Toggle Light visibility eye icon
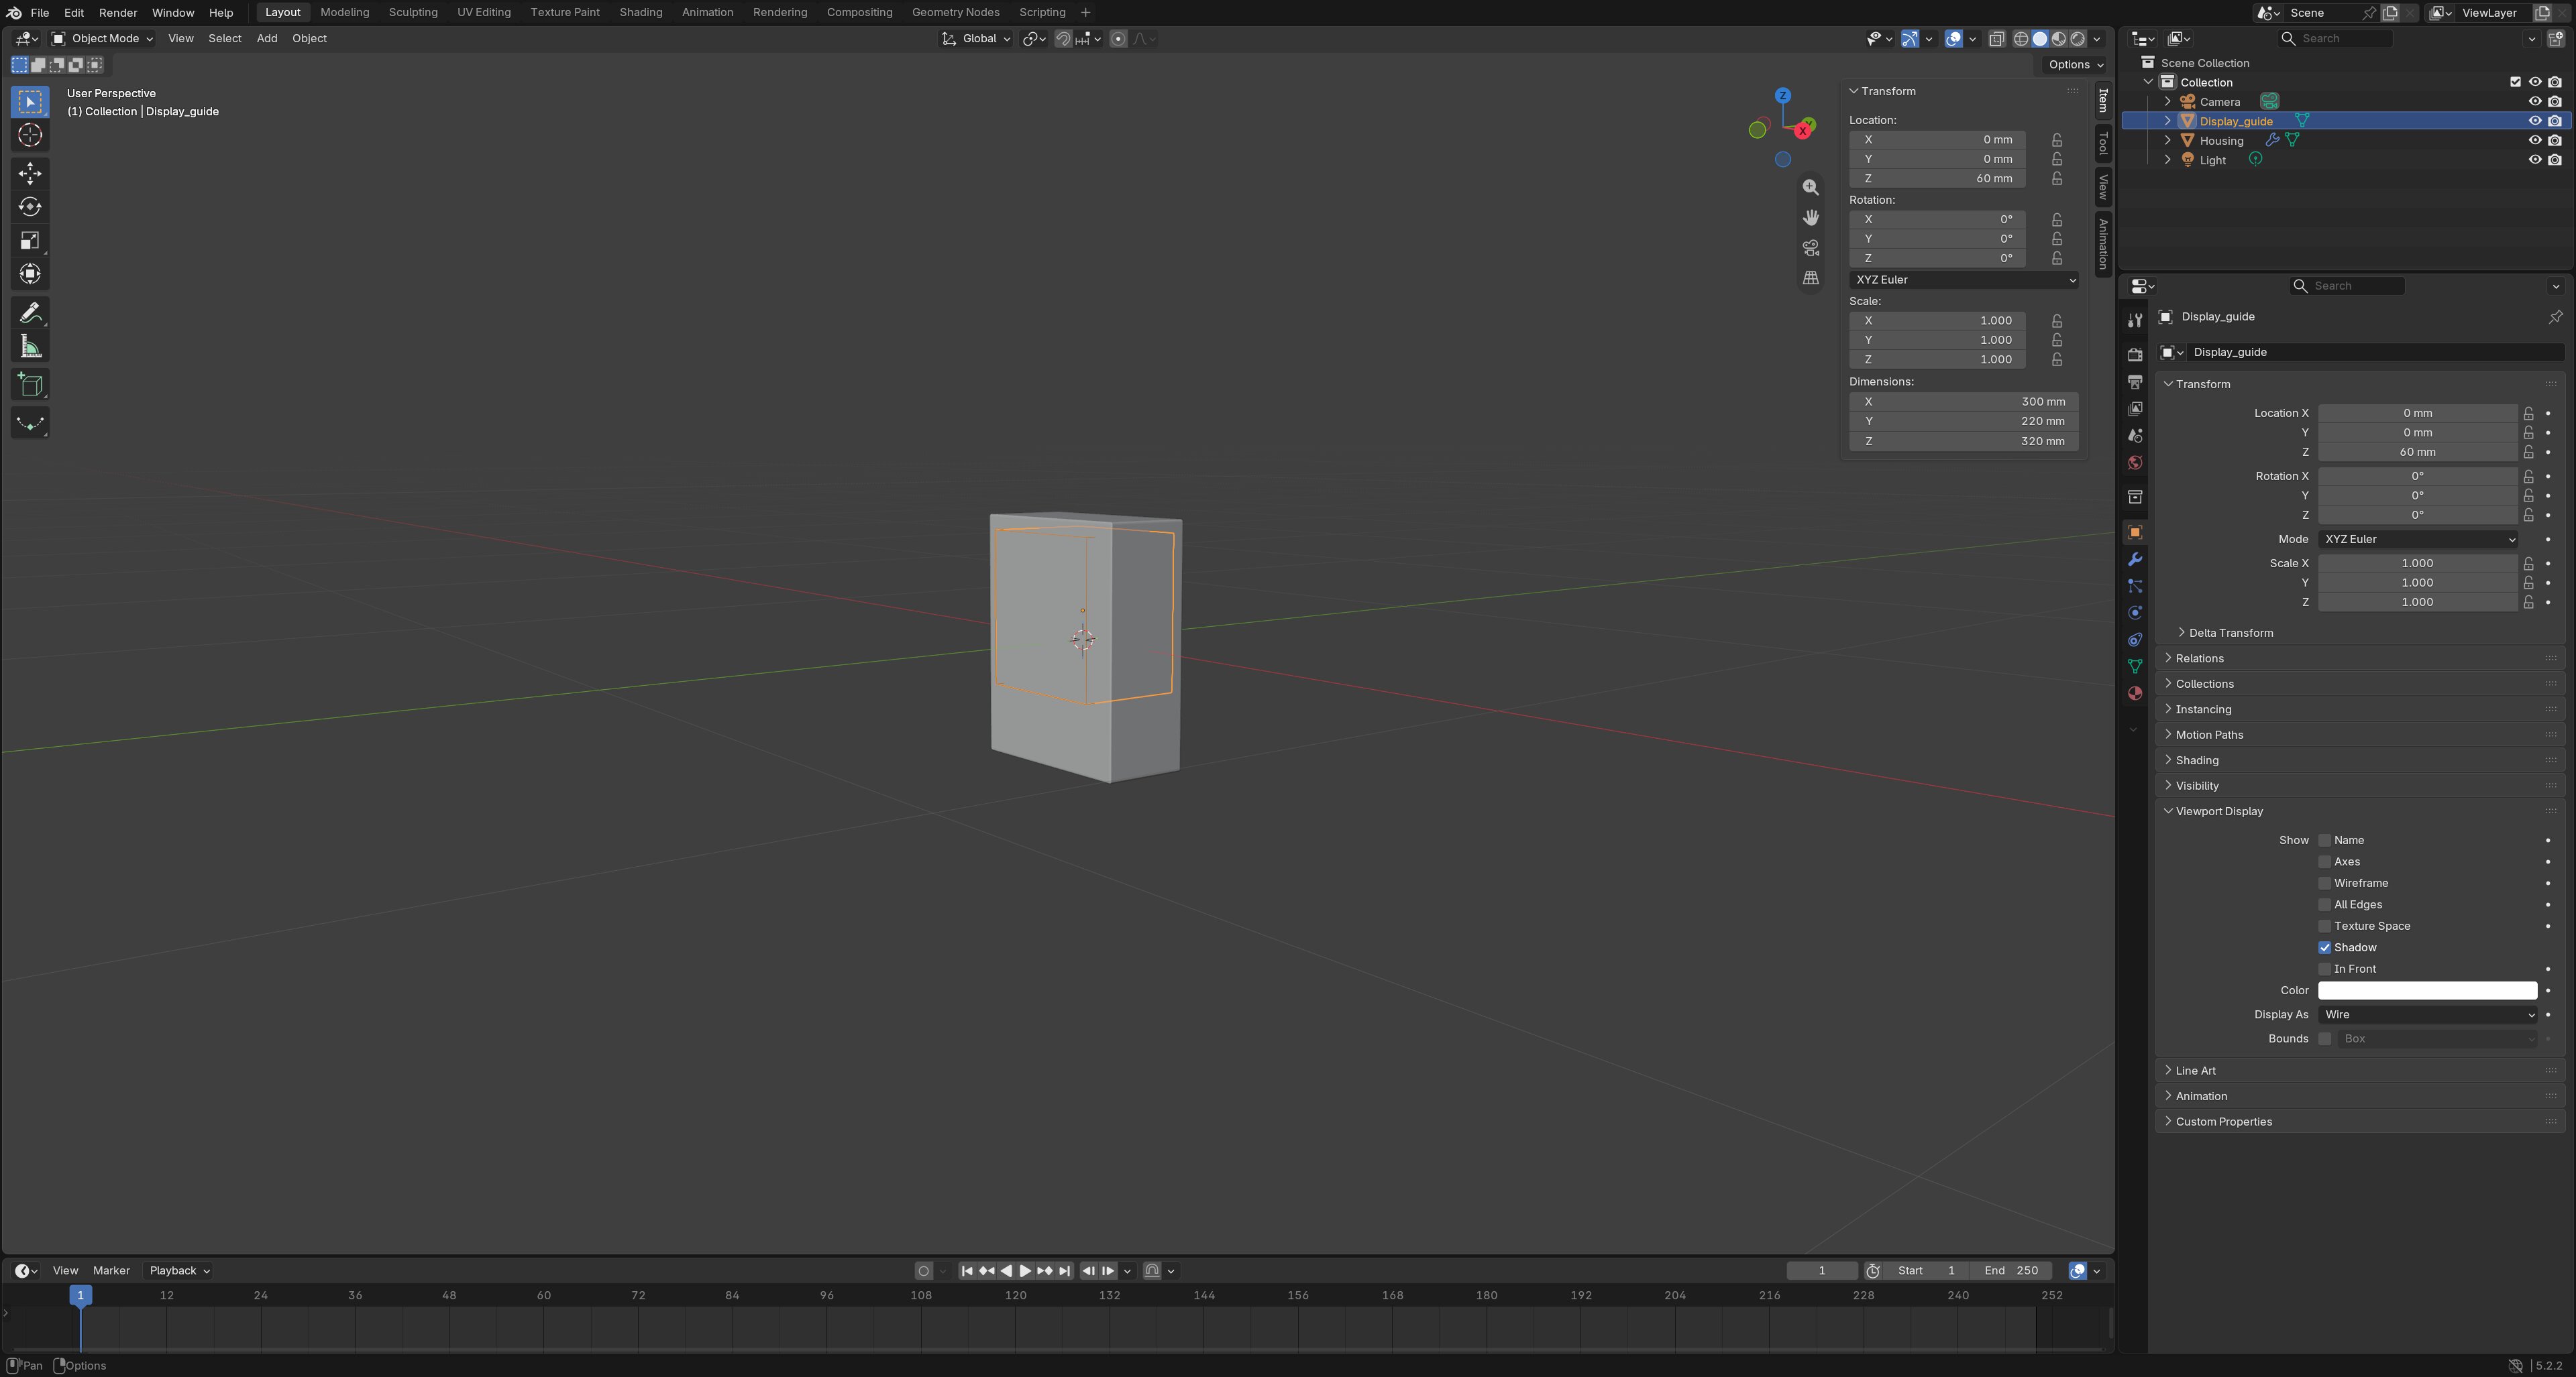Viewport: 2576px width, 1377px height. tap(2535, 160)
